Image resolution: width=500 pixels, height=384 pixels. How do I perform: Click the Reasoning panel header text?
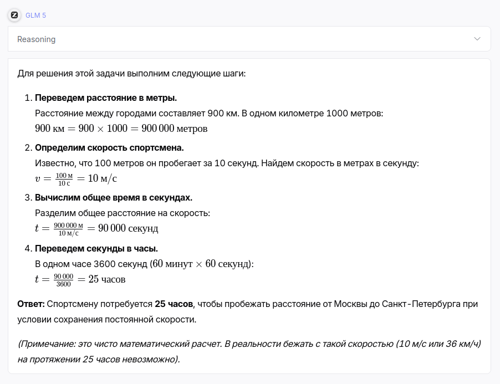37,39
